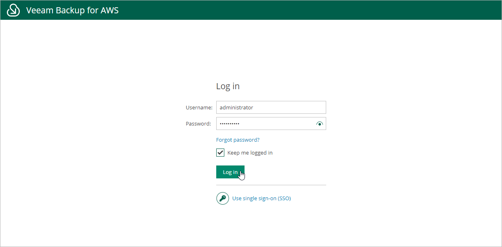Choose Use single sign-on (SSO) link
The height and width of the screenshot is (247, 502).
click(x=262, y=198)
